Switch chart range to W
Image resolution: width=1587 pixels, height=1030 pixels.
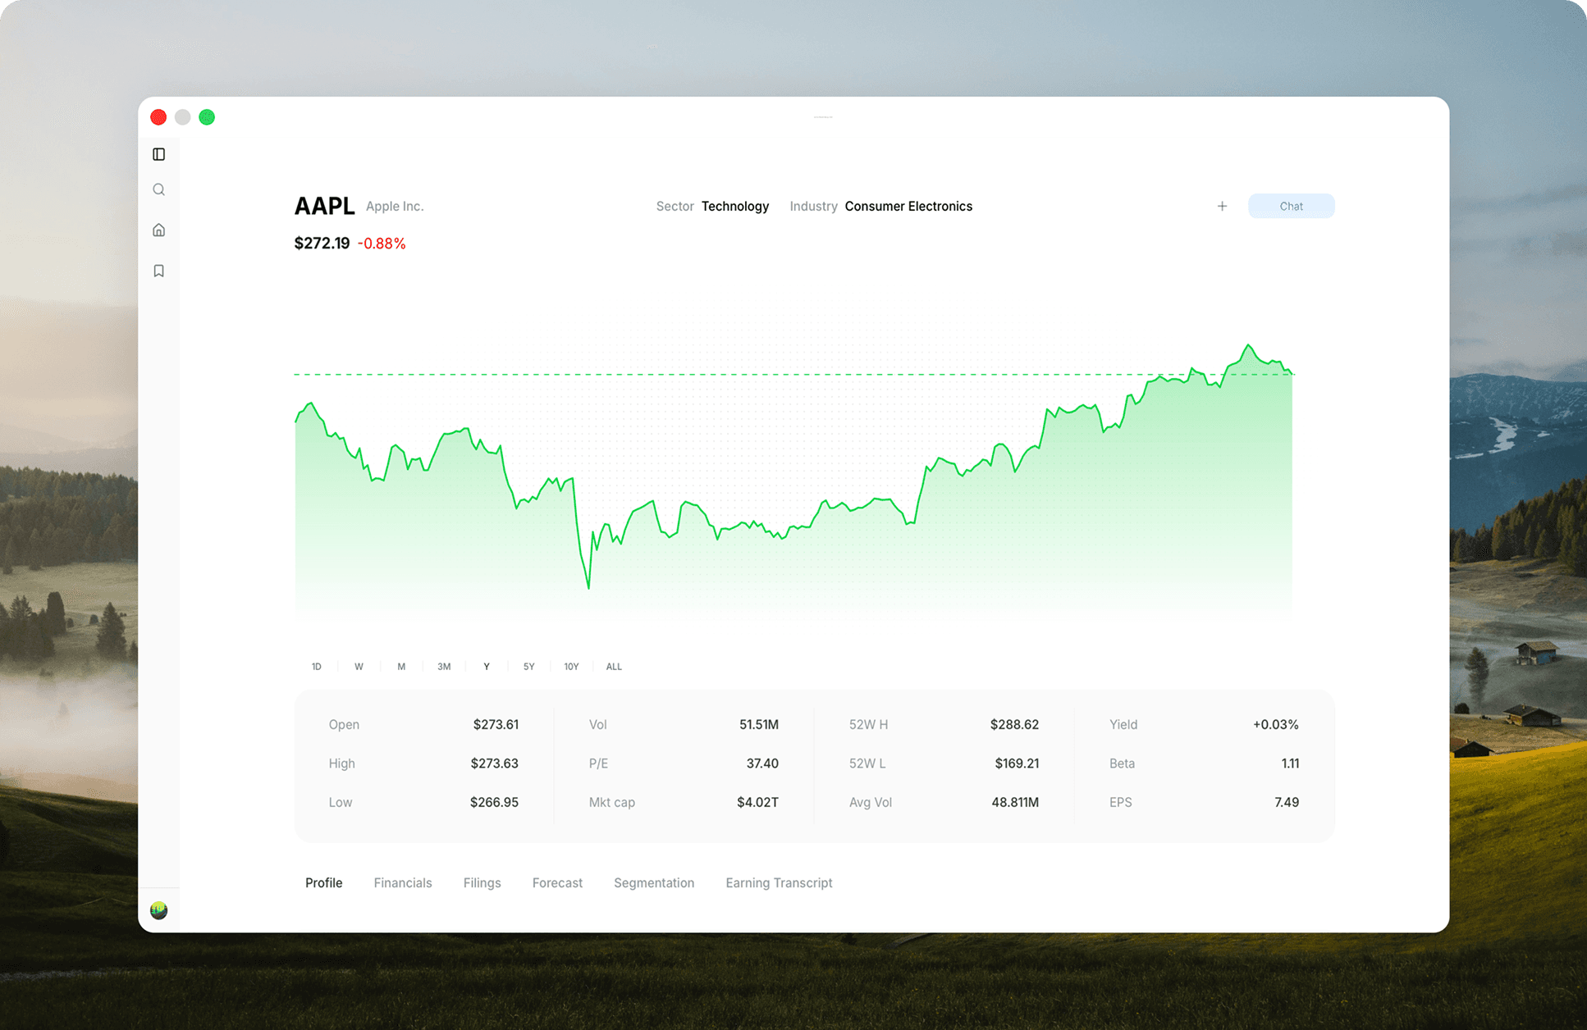point(359,667)
